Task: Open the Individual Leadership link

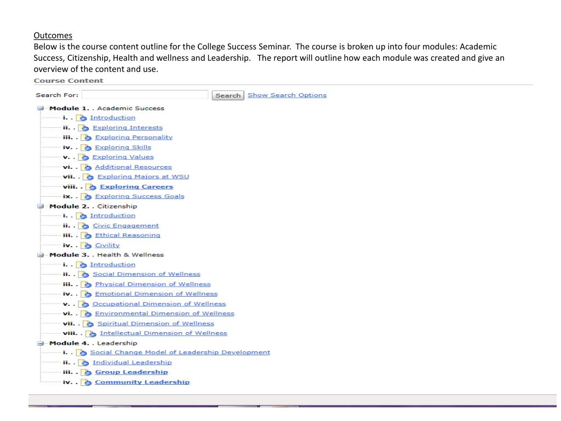Action: [133, 363]
